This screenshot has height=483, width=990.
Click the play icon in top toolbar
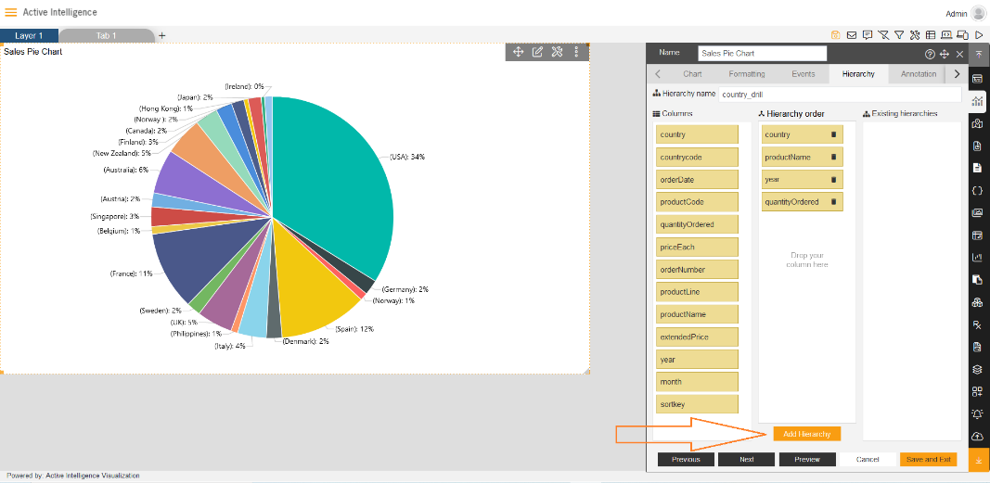coord(979,35)
